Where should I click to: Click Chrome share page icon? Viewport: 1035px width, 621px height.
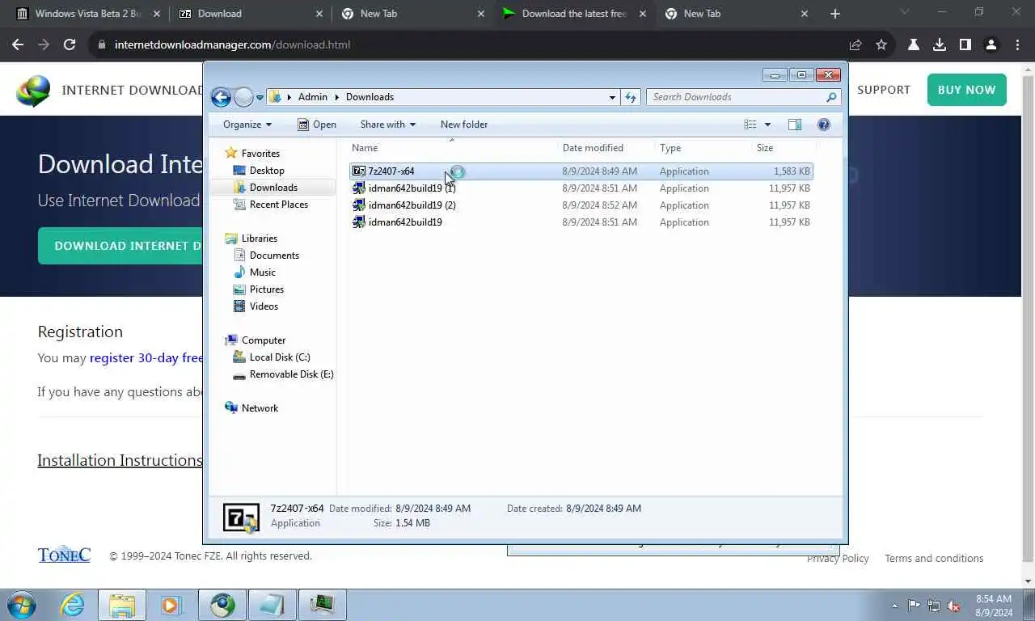pos(855,45)
